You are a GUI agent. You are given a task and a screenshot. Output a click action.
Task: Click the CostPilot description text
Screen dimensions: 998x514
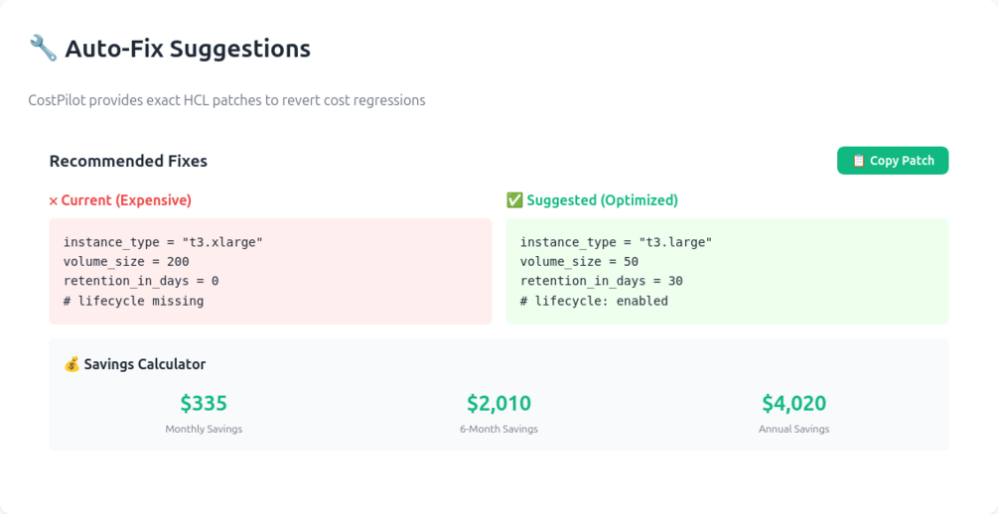click(226, 100)
